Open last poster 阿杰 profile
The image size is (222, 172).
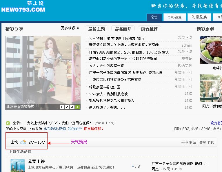(155, 169)
